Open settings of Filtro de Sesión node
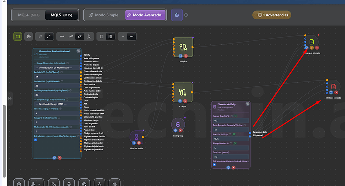Image resolution: width=345 pixels, height=186 pixels. tap(134, 143)
